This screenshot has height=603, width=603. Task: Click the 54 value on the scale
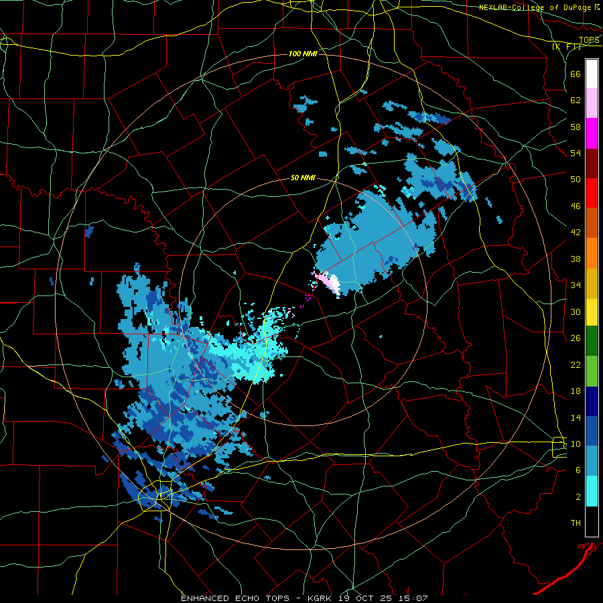tap(576, 153)
